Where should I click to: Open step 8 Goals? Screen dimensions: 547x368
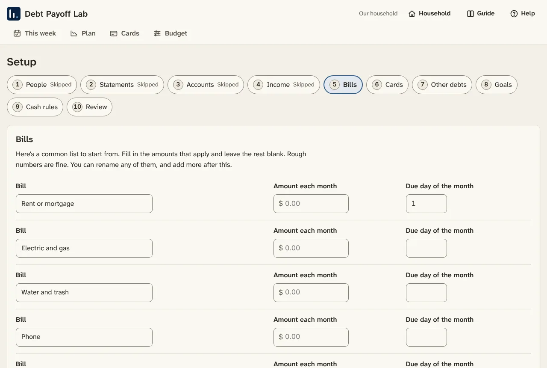tap(497, 85)
